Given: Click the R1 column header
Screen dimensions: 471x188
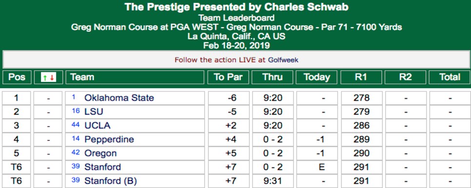Looking at the screenshot, I should click(x=361, y=77).
